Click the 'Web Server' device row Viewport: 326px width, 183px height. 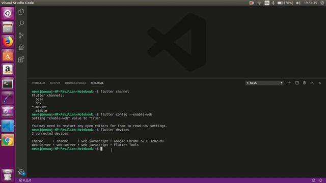(x=85, y=145)
